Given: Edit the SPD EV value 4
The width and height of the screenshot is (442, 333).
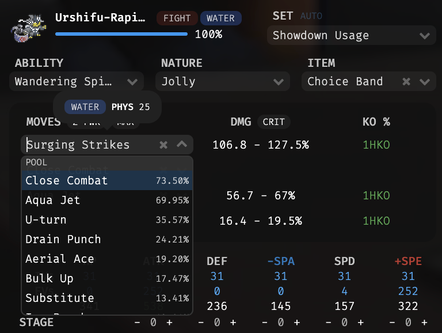Looking at the screenshot, I should [345, 292].
